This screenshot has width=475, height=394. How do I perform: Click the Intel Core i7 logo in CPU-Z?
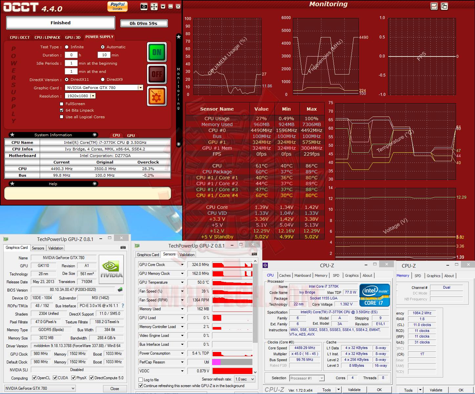coord(375,295)
